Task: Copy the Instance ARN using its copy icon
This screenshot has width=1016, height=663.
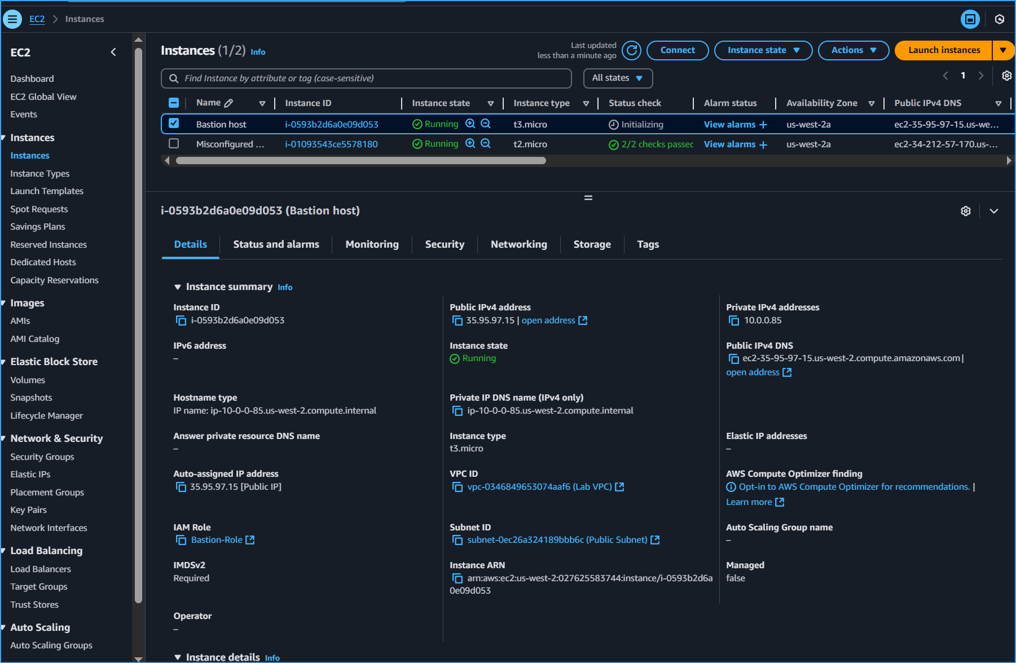Action: [457, 578]
